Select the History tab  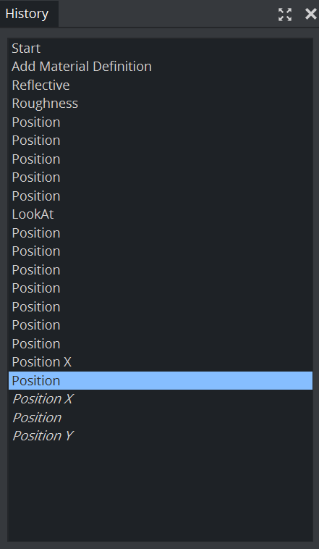click(27, 14)
